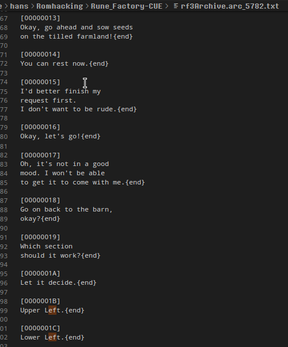Click line number 96 in the gutter
288x347 pixels.
[x=4, y=283]
